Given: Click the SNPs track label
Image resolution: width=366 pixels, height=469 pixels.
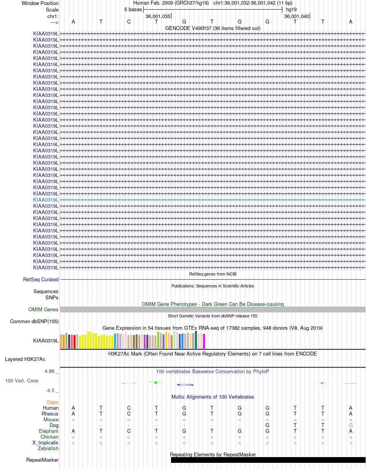Looking at the screenshot, I should point(52,297).
